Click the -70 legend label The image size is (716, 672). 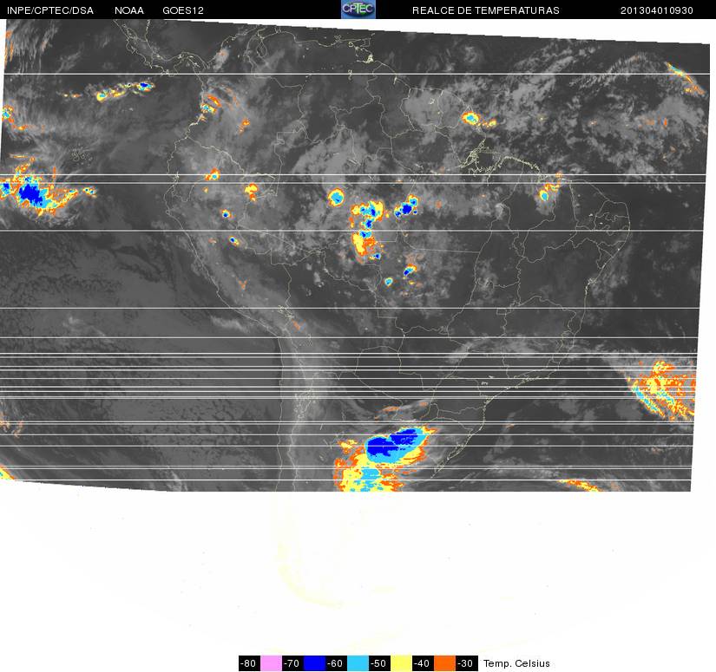[x=292, y=663]
